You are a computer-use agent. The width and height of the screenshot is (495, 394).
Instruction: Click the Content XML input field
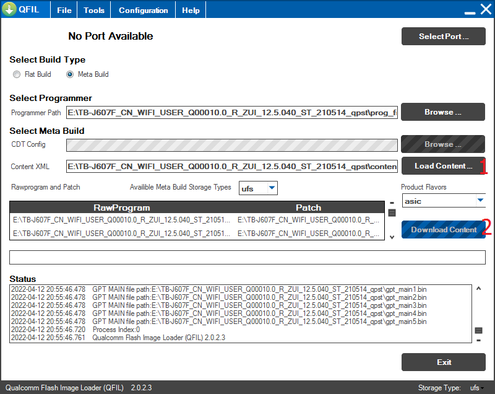(x=231, y=166)
